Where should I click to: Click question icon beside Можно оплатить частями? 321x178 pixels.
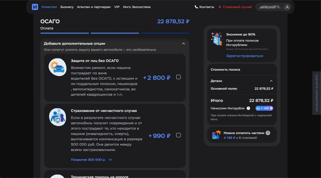pyautogui.click(x=268, y=133)
